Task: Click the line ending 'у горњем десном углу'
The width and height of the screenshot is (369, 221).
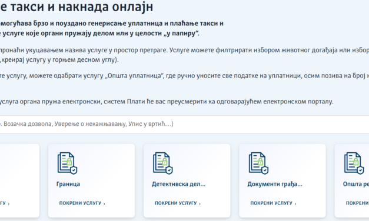Action: point(59,60)
